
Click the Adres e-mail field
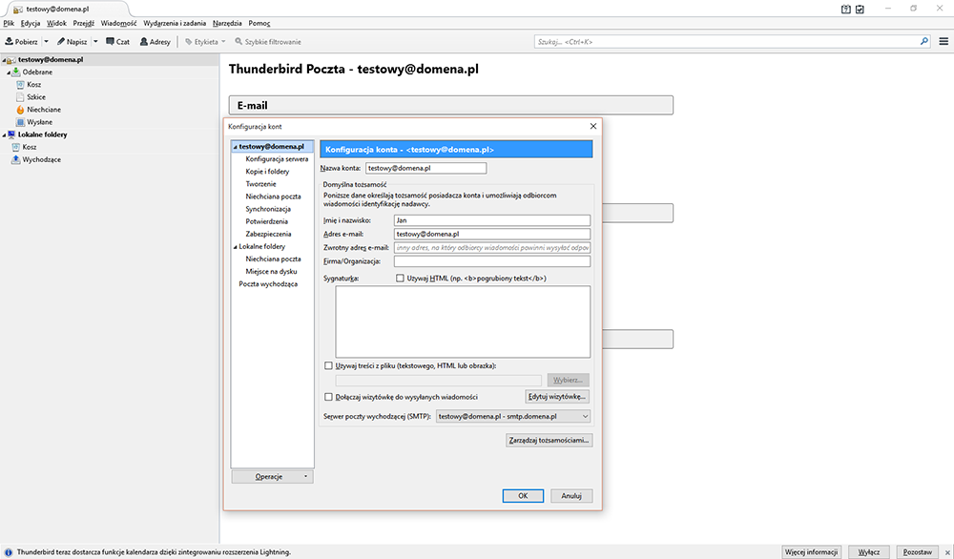(492, 234)
